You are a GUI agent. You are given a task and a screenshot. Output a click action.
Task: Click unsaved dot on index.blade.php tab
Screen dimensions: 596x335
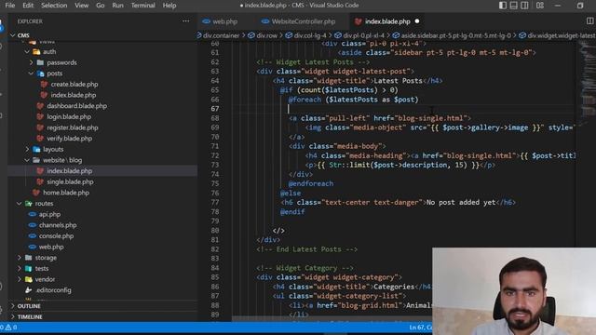[x=417, y=21]
